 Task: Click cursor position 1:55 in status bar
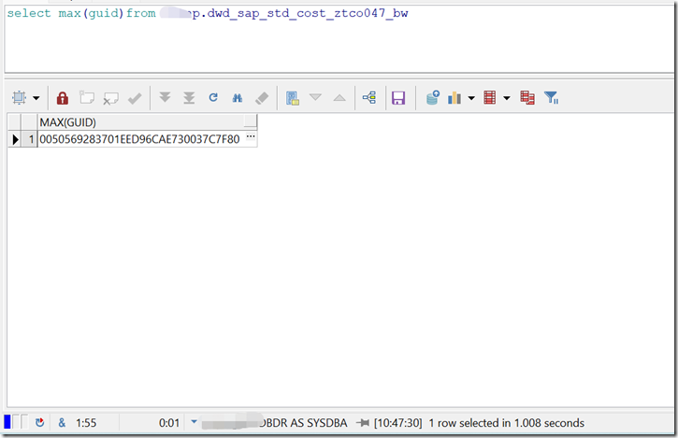[86, 422]
